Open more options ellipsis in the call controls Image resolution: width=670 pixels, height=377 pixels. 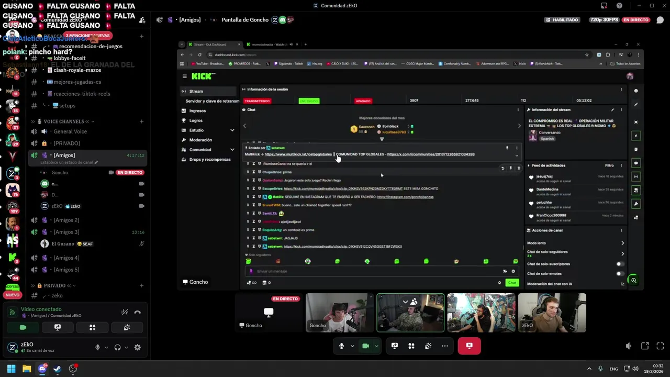click(x=445, y=346)
